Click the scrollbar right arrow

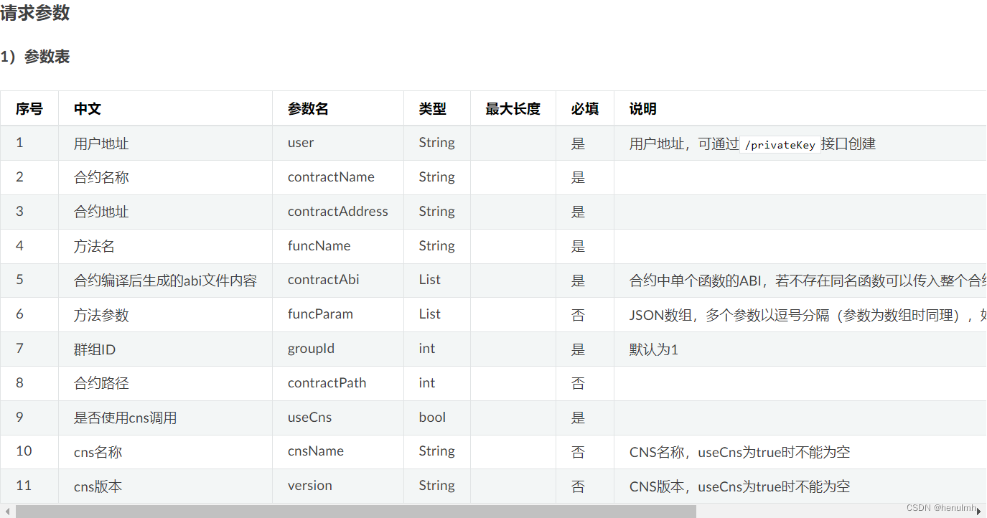click(x=979, y=511)
